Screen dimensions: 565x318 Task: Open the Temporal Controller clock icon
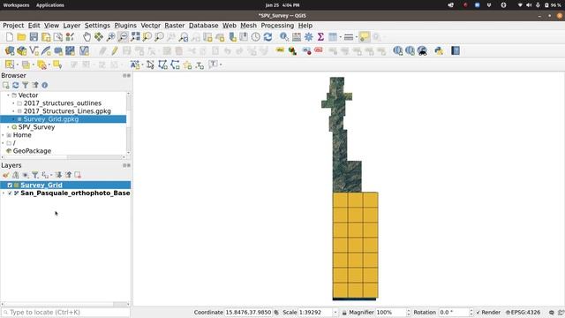pos(256,37)
